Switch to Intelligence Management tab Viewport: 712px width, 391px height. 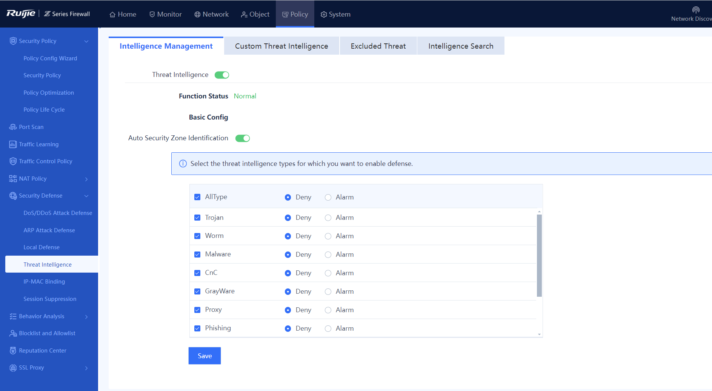pos(166,46)
